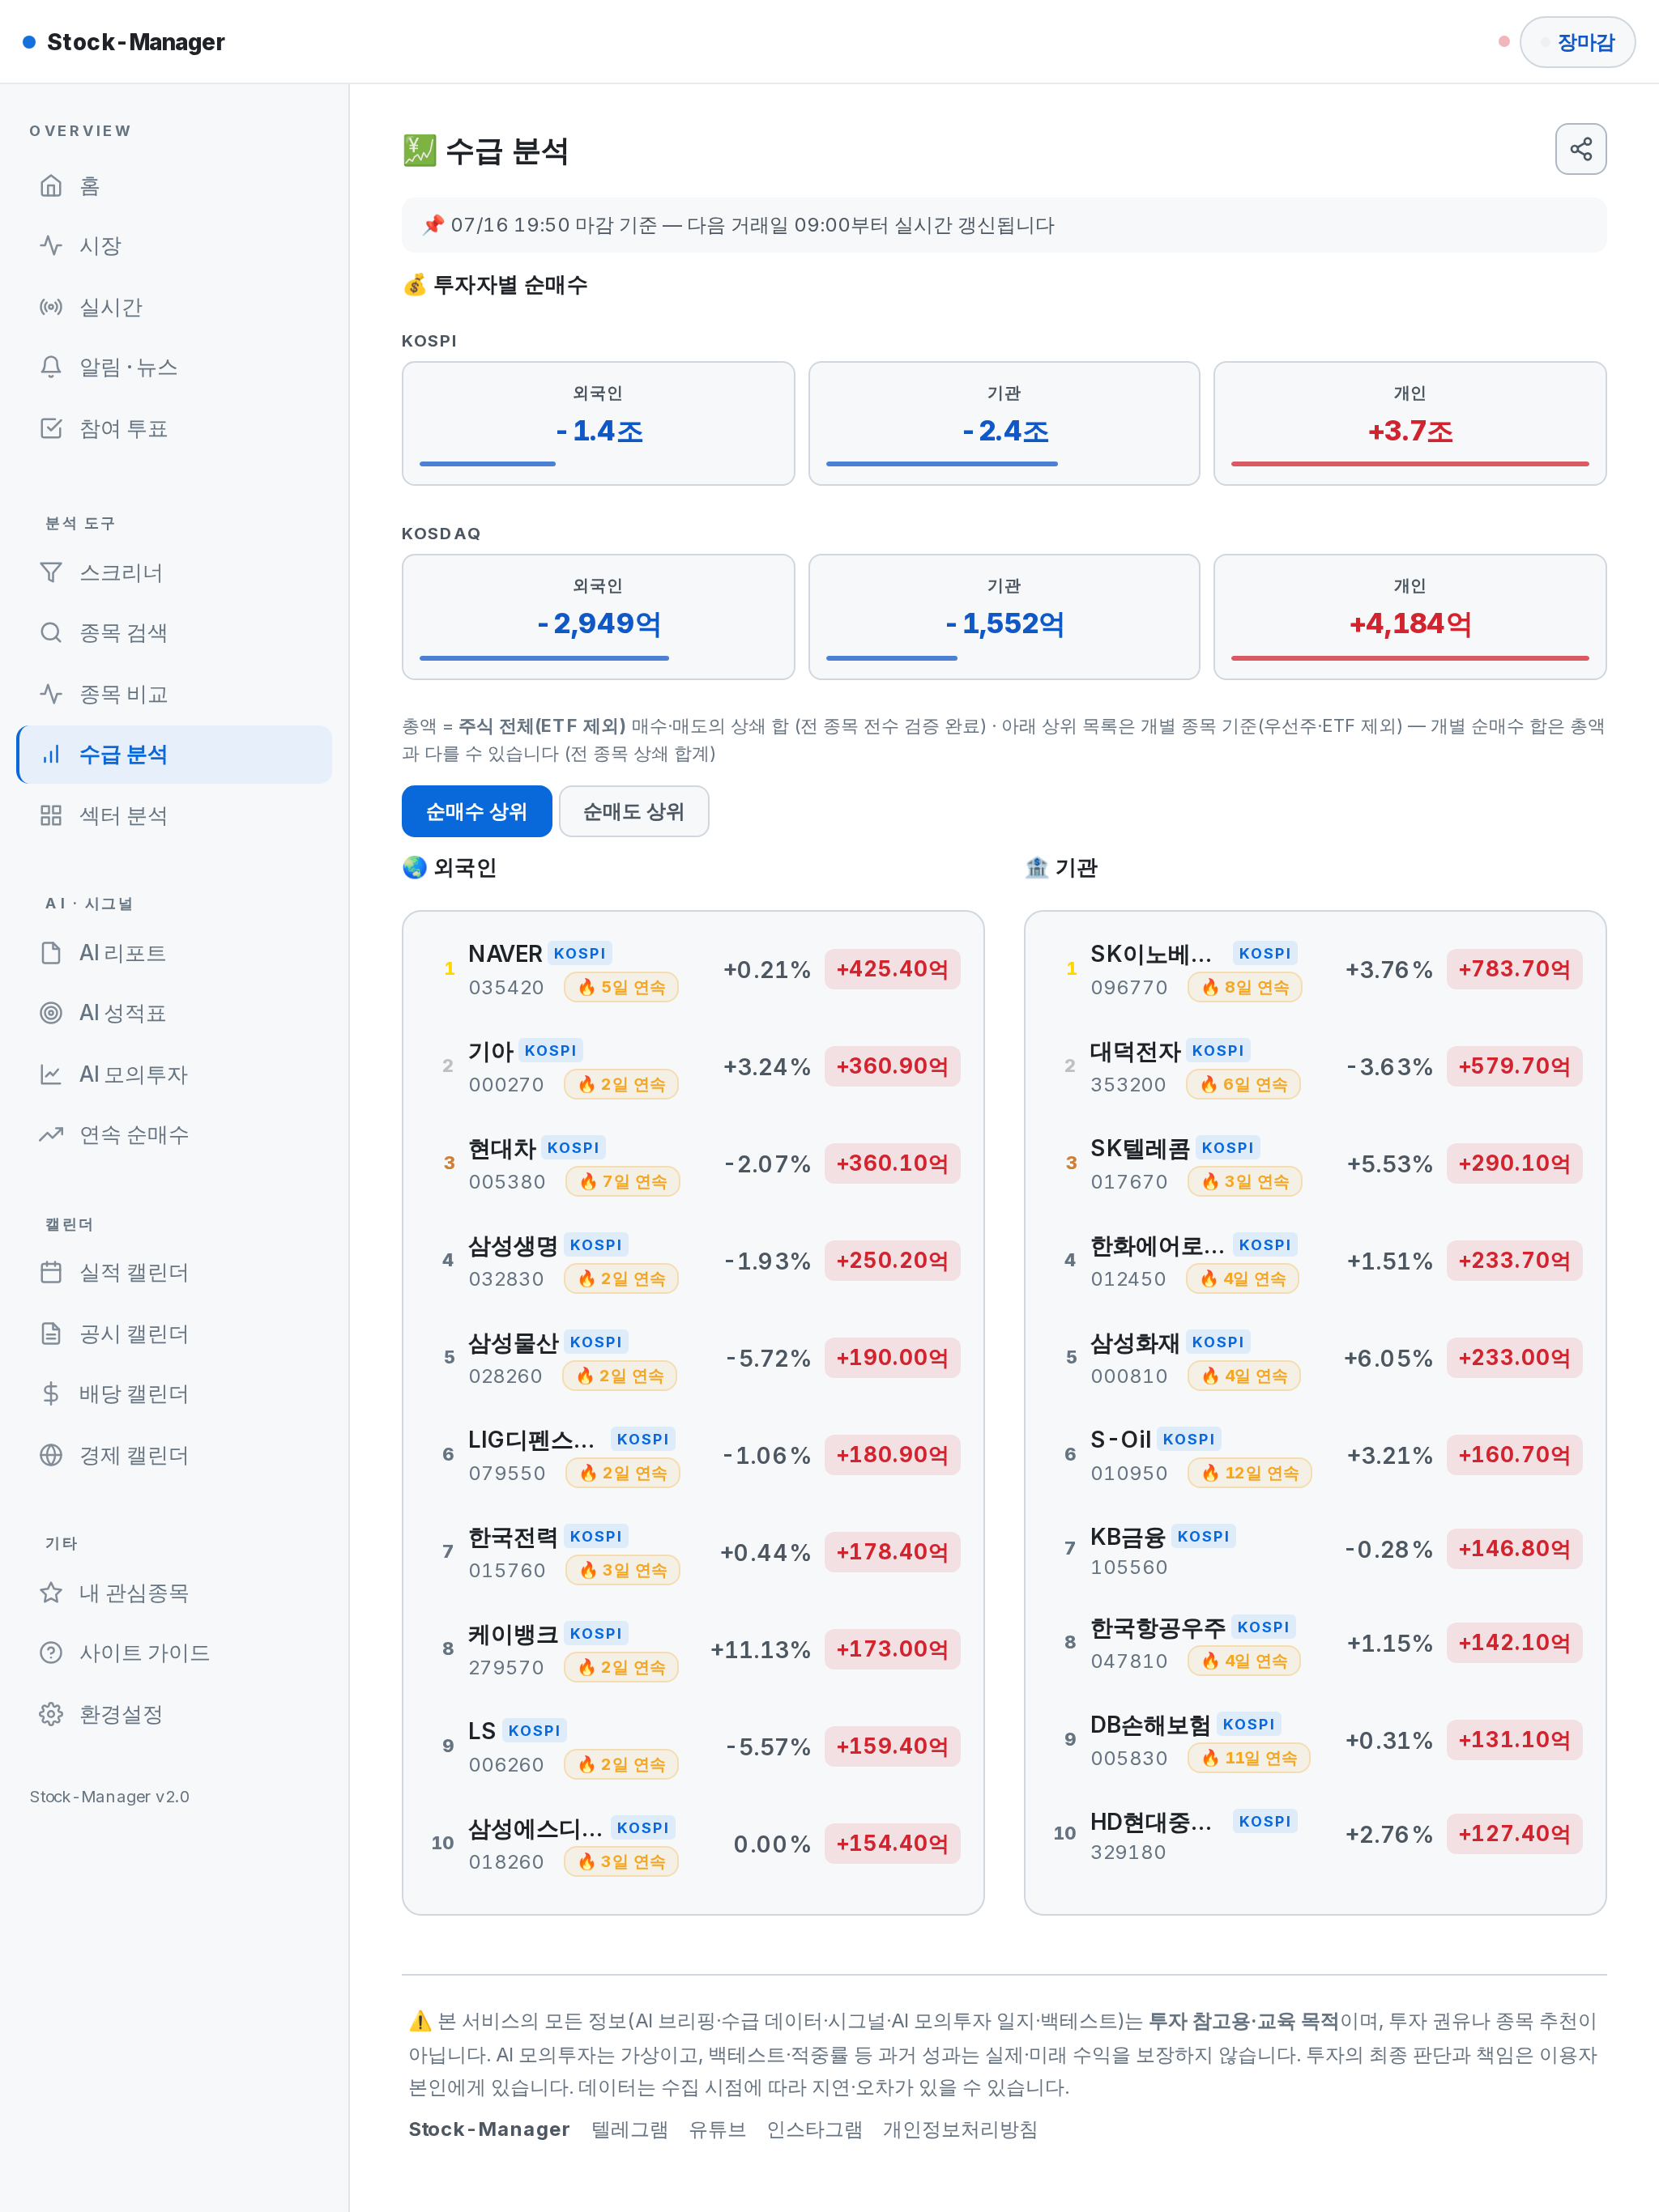Open the 경제 캘린더 globe icon
The width and height of the screenshot is (1659, 2212).
[51, 1455]
